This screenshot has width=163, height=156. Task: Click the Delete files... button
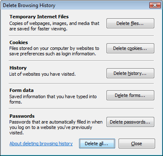click(130, 23)
